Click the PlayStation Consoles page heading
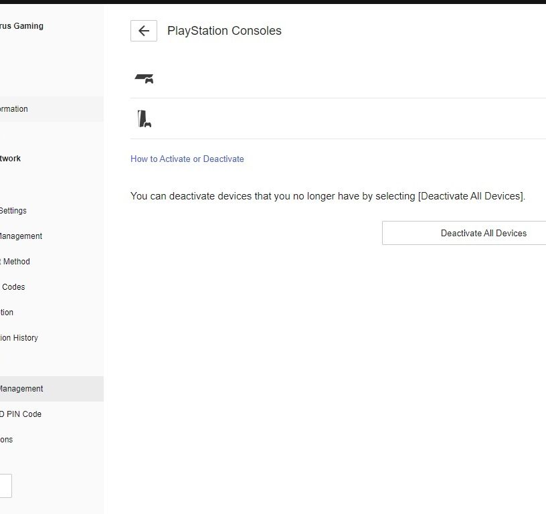The width and height of the screenshot is (546, 514). (224, 31)
